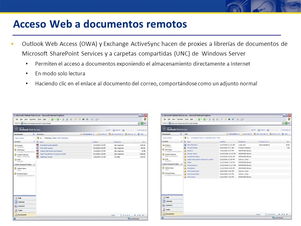Click Forward arrow in left browser window
This screenshot has height=226, width=301.
[x=58, y=119]
